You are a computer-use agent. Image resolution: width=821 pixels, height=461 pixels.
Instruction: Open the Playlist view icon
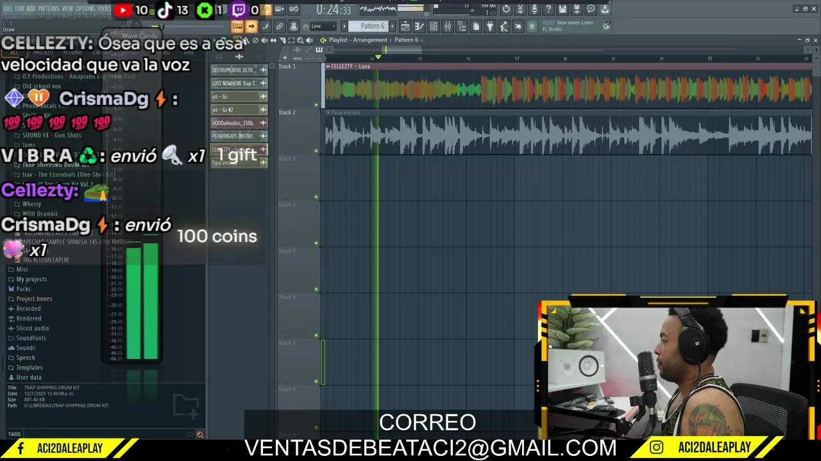[x=405, y=26]
